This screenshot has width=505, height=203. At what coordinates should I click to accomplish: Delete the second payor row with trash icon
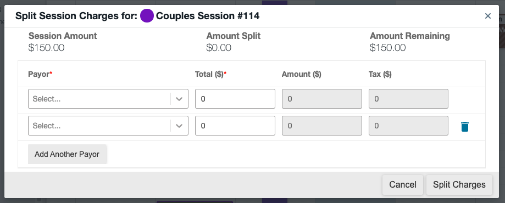point(464,126)
